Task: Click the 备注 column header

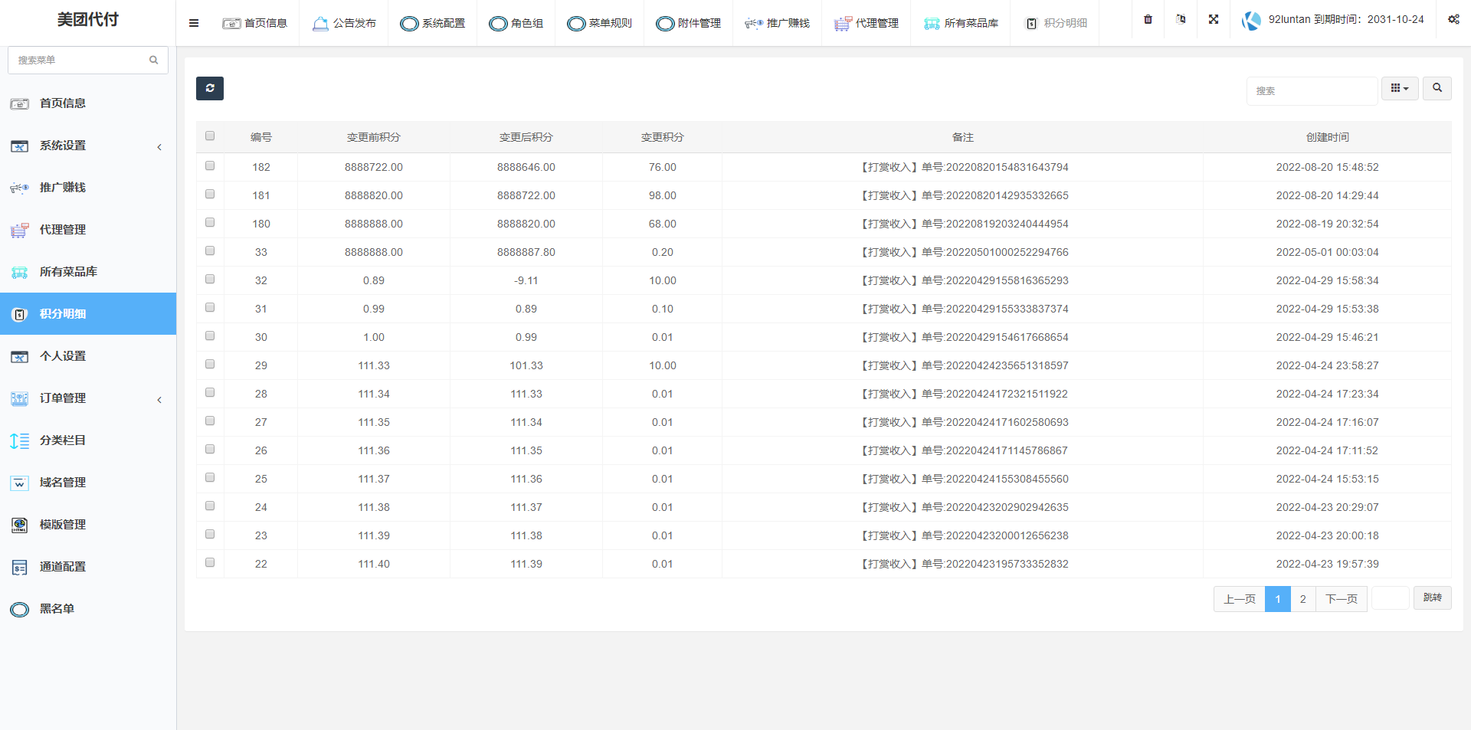Action: point(962,137)
